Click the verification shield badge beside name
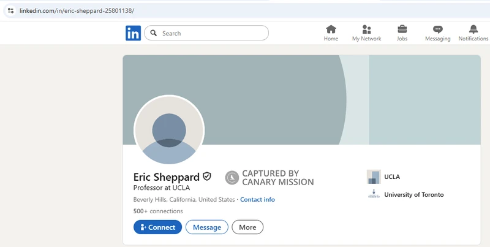This screenshot has width=490, height=247. 207,177
